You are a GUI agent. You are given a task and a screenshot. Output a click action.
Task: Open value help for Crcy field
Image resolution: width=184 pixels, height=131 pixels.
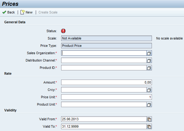click(149, 90)
